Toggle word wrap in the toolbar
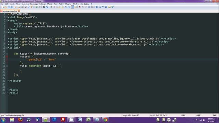This screenshot has width=219, height=123. pyautogui.click(x=66, y=7)
